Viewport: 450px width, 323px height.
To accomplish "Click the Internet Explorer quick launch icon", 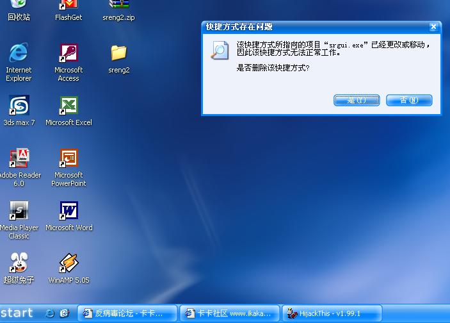I will point(50,313).
